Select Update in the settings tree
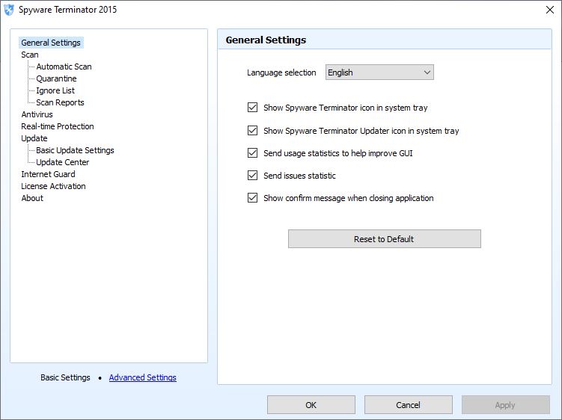This screenshot has height=420, width=562. pos(34,138)
